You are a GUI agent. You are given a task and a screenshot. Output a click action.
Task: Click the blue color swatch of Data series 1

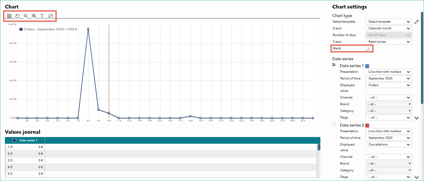(367, 66)
